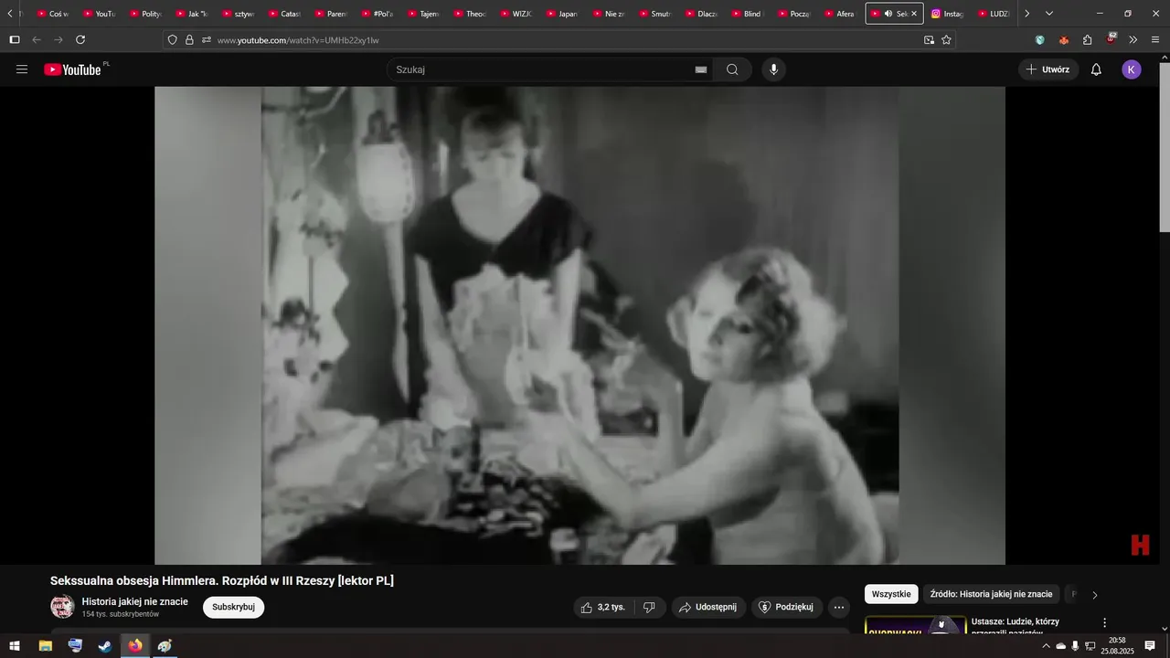
Task: Click the magnifier search button
Action: 732,69
